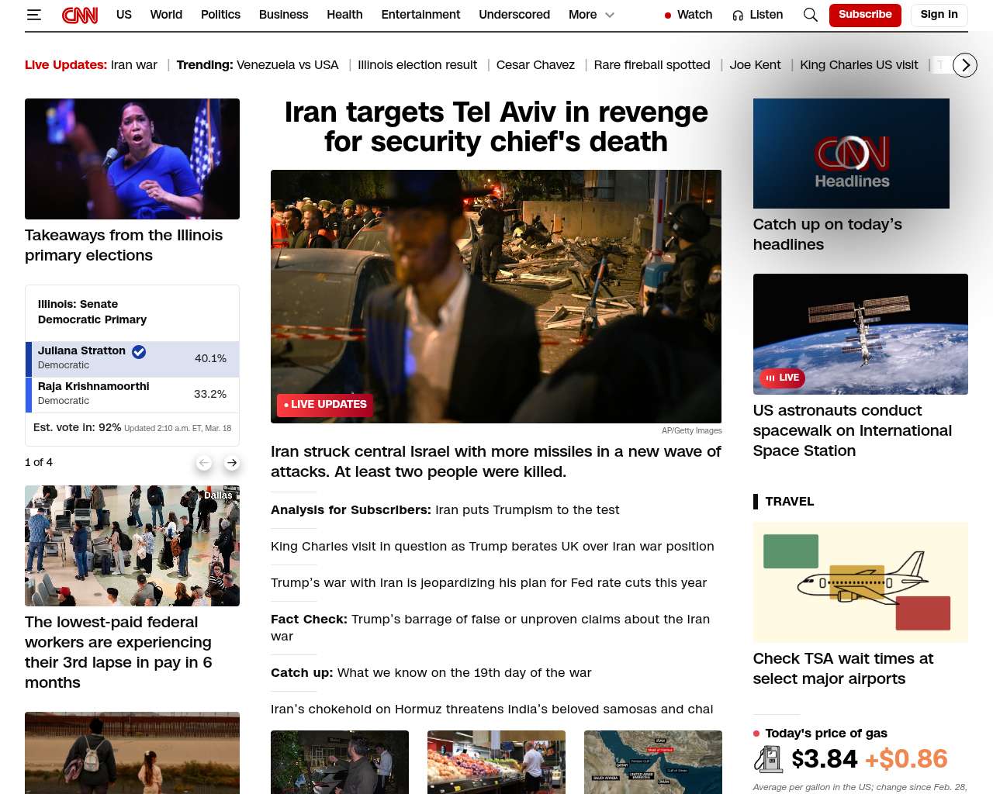The width and height of the screenshot is (993, 794).
Task: Open the space station live thumbnail
Action: (x=860, y=333)
